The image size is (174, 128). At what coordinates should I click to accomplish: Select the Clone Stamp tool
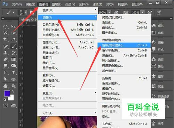5,53
